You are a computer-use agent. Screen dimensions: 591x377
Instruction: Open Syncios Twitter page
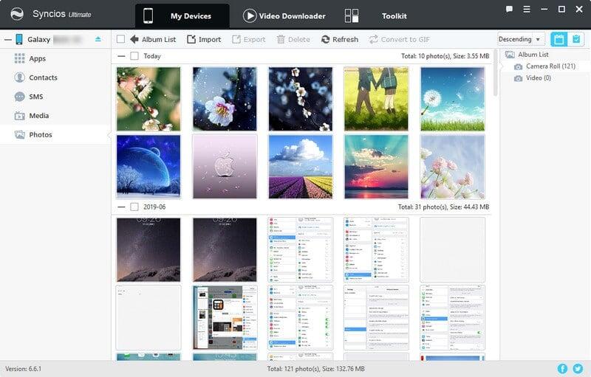(x=577, y=368)
